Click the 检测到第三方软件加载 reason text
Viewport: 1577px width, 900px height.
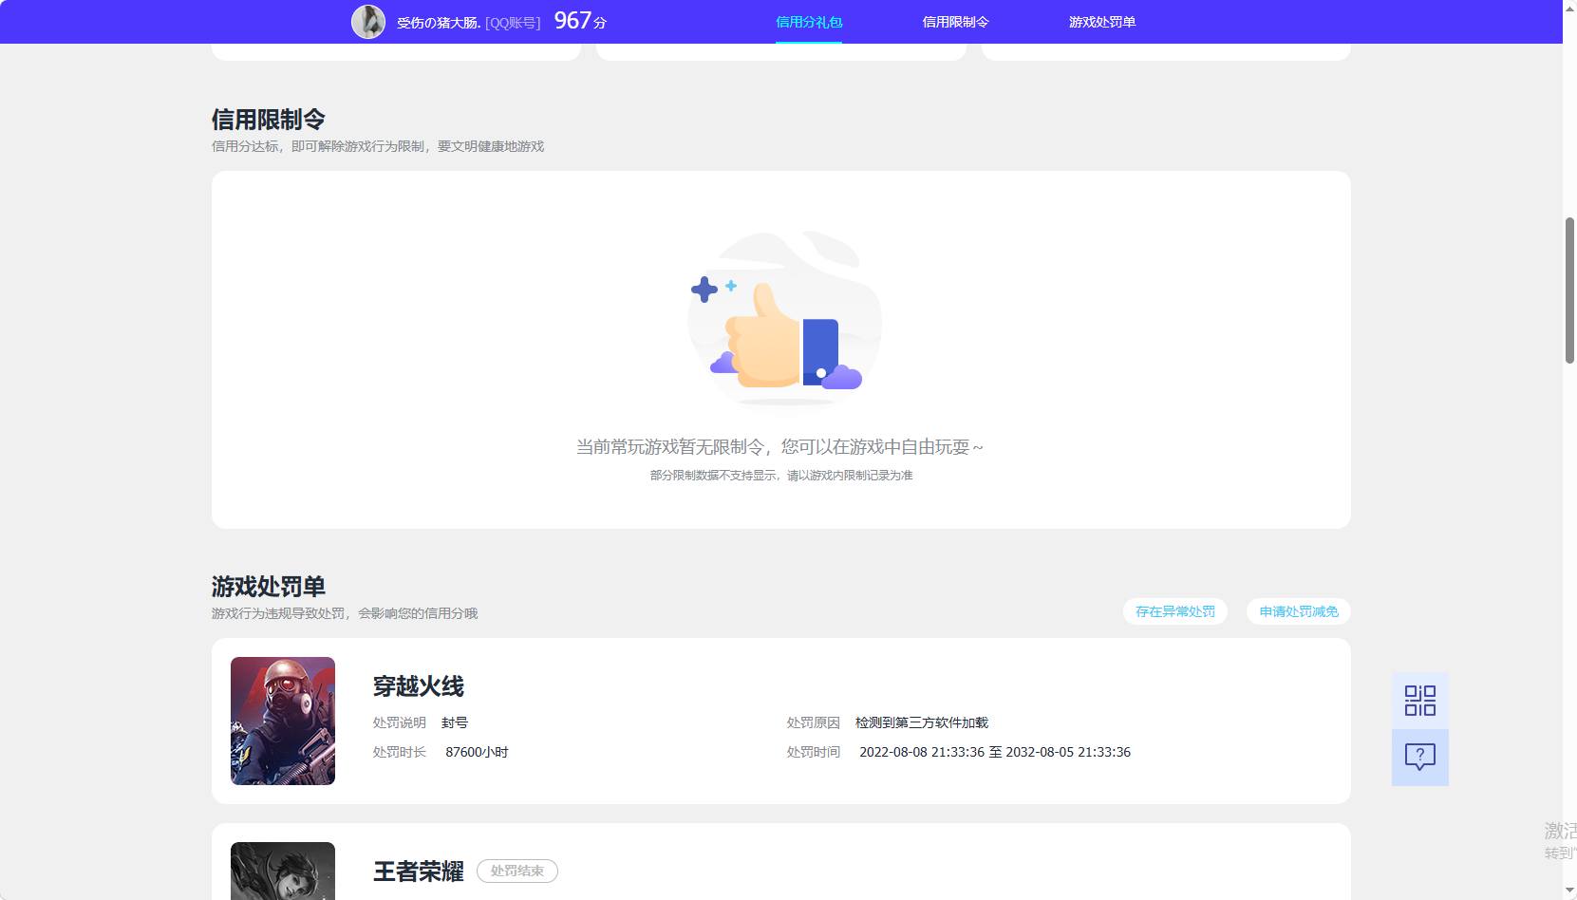point(922,722)
